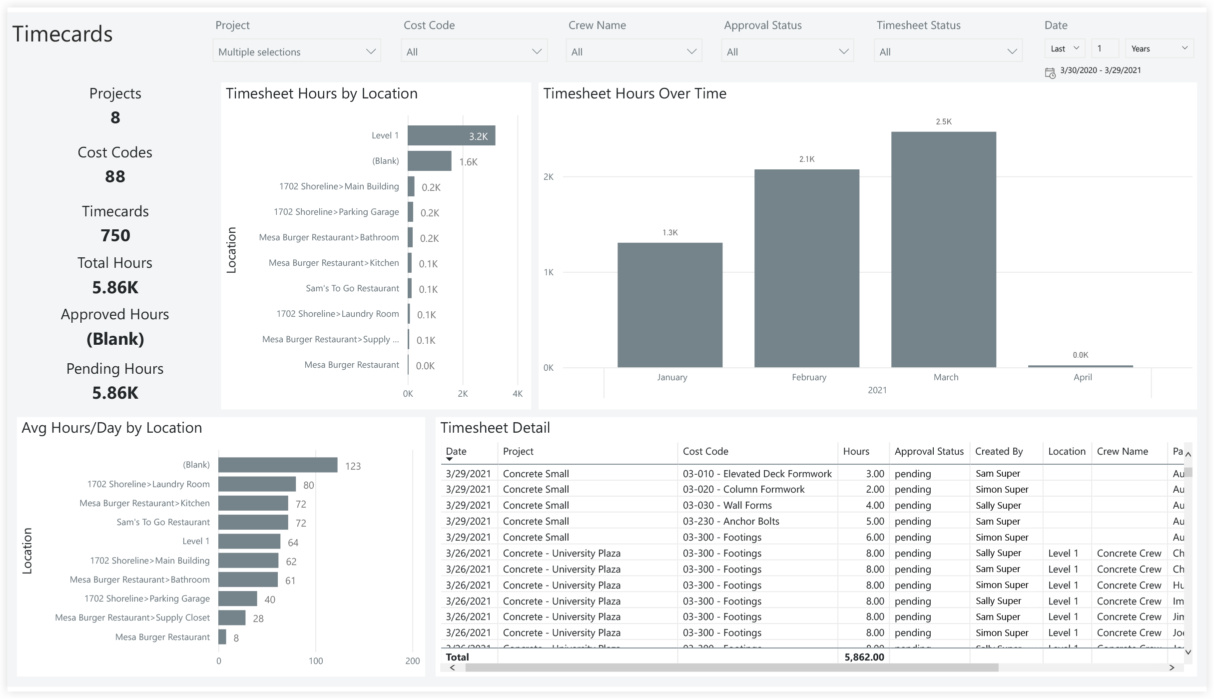Click table horizontal scroll right arrow

(1172, 668)
